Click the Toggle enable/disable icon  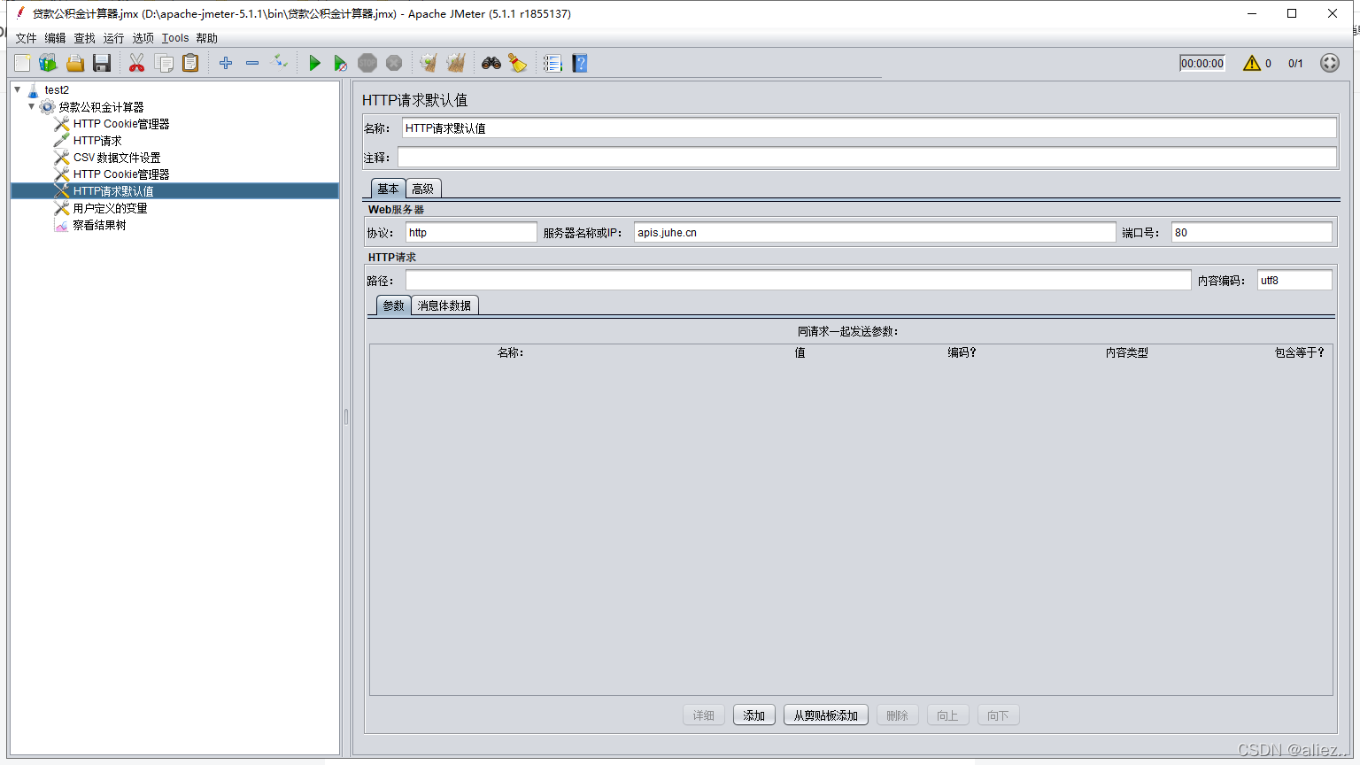(x=279, y=62)
